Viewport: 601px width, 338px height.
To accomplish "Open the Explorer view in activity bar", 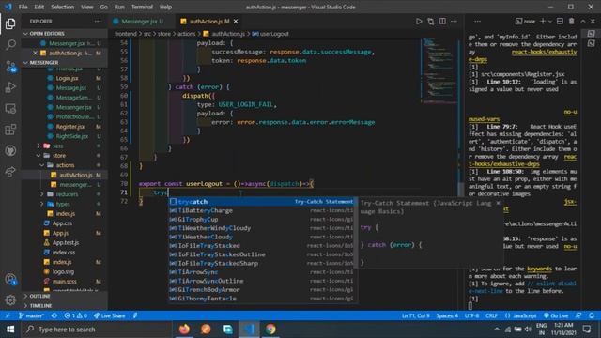I will coord(10,24).
